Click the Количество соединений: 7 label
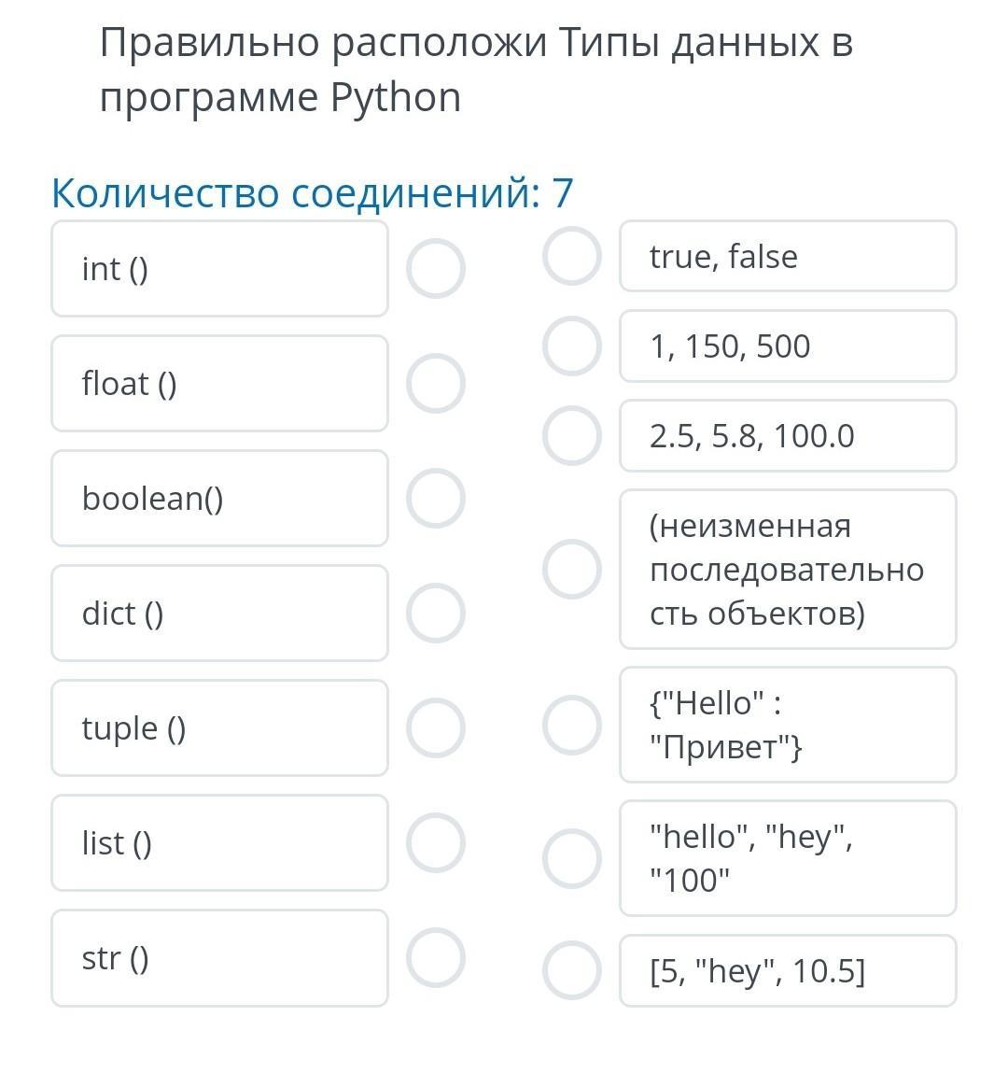 313,193
